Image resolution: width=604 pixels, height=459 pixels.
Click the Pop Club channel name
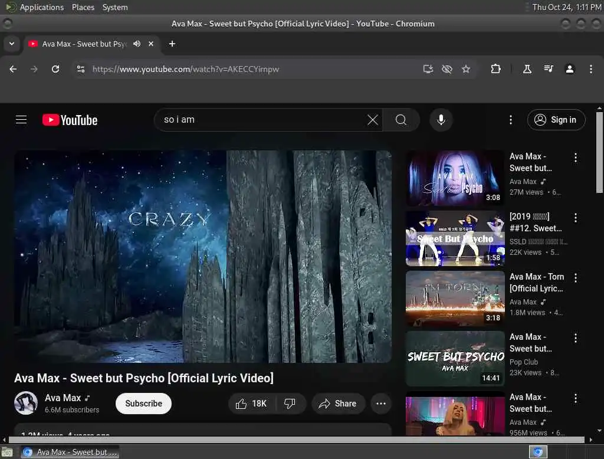tap(524, 362)
